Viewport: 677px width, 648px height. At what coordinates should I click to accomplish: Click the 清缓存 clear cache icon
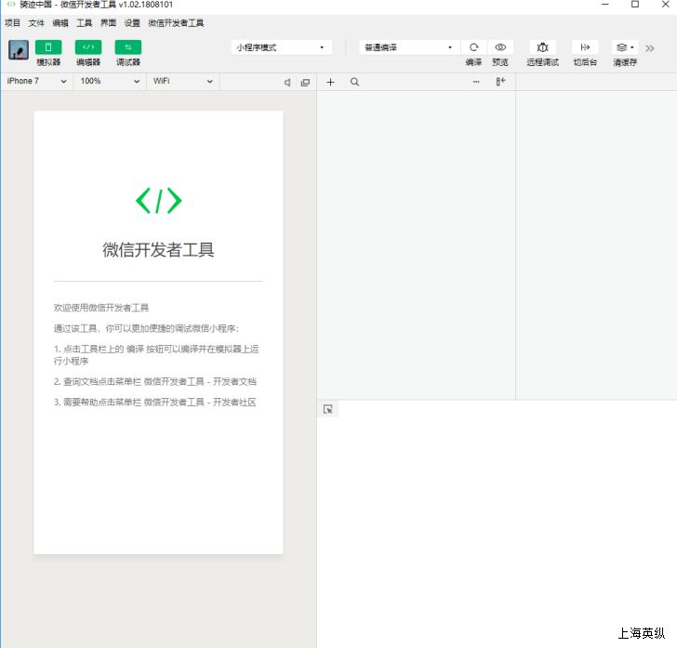(621, 47)
